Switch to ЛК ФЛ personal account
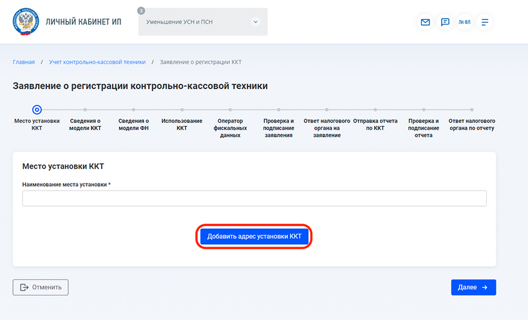Image resolution: width=528 pixels, height=320 pixels. pyautogui.click(x=464, y=22)
